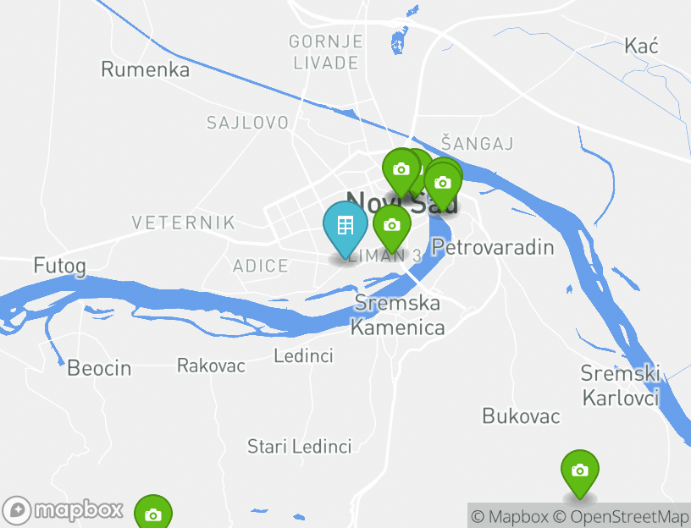
Task: Click the Mapbox logo
Action: (62, 510)
